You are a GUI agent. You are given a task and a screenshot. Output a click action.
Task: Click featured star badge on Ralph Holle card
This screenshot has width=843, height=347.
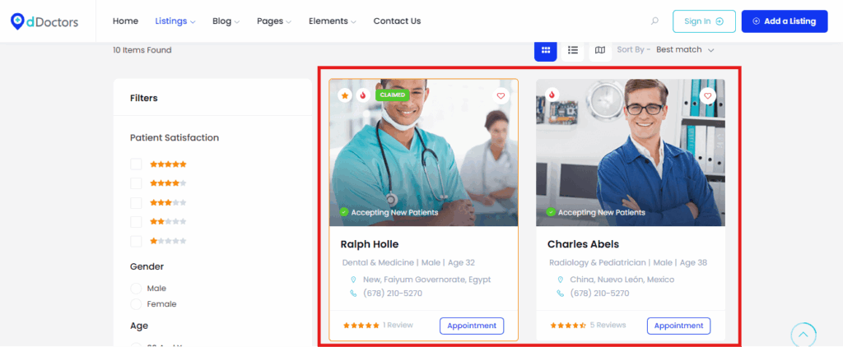(x=345, y=95)
